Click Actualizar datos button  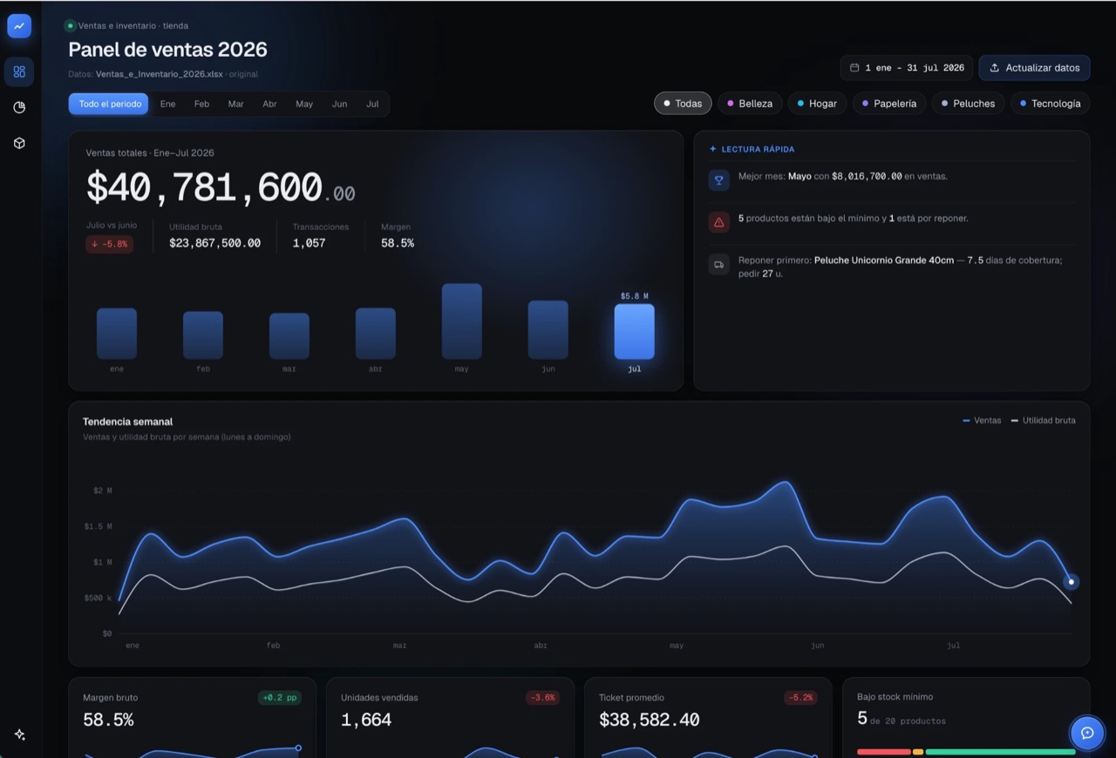(x=1034, y=68)
